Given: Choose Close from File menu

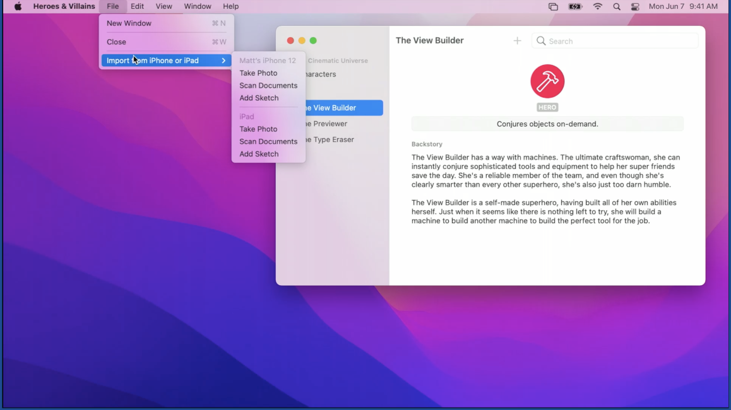Looking at the screenshot, I should pyautogui.click(x=167, y=42).
